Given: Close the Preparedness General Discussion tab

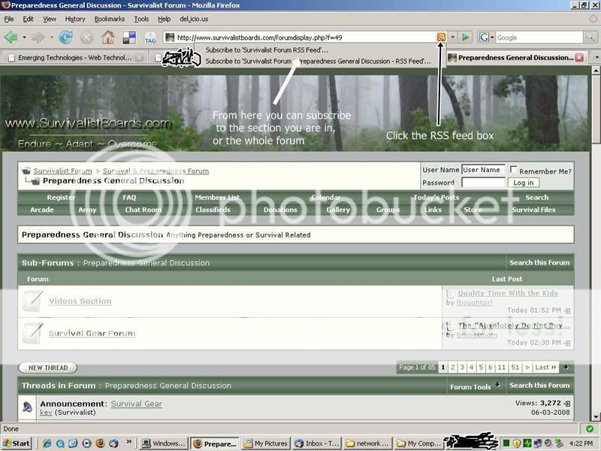Looking at the screenshot, I should [579, 58].
